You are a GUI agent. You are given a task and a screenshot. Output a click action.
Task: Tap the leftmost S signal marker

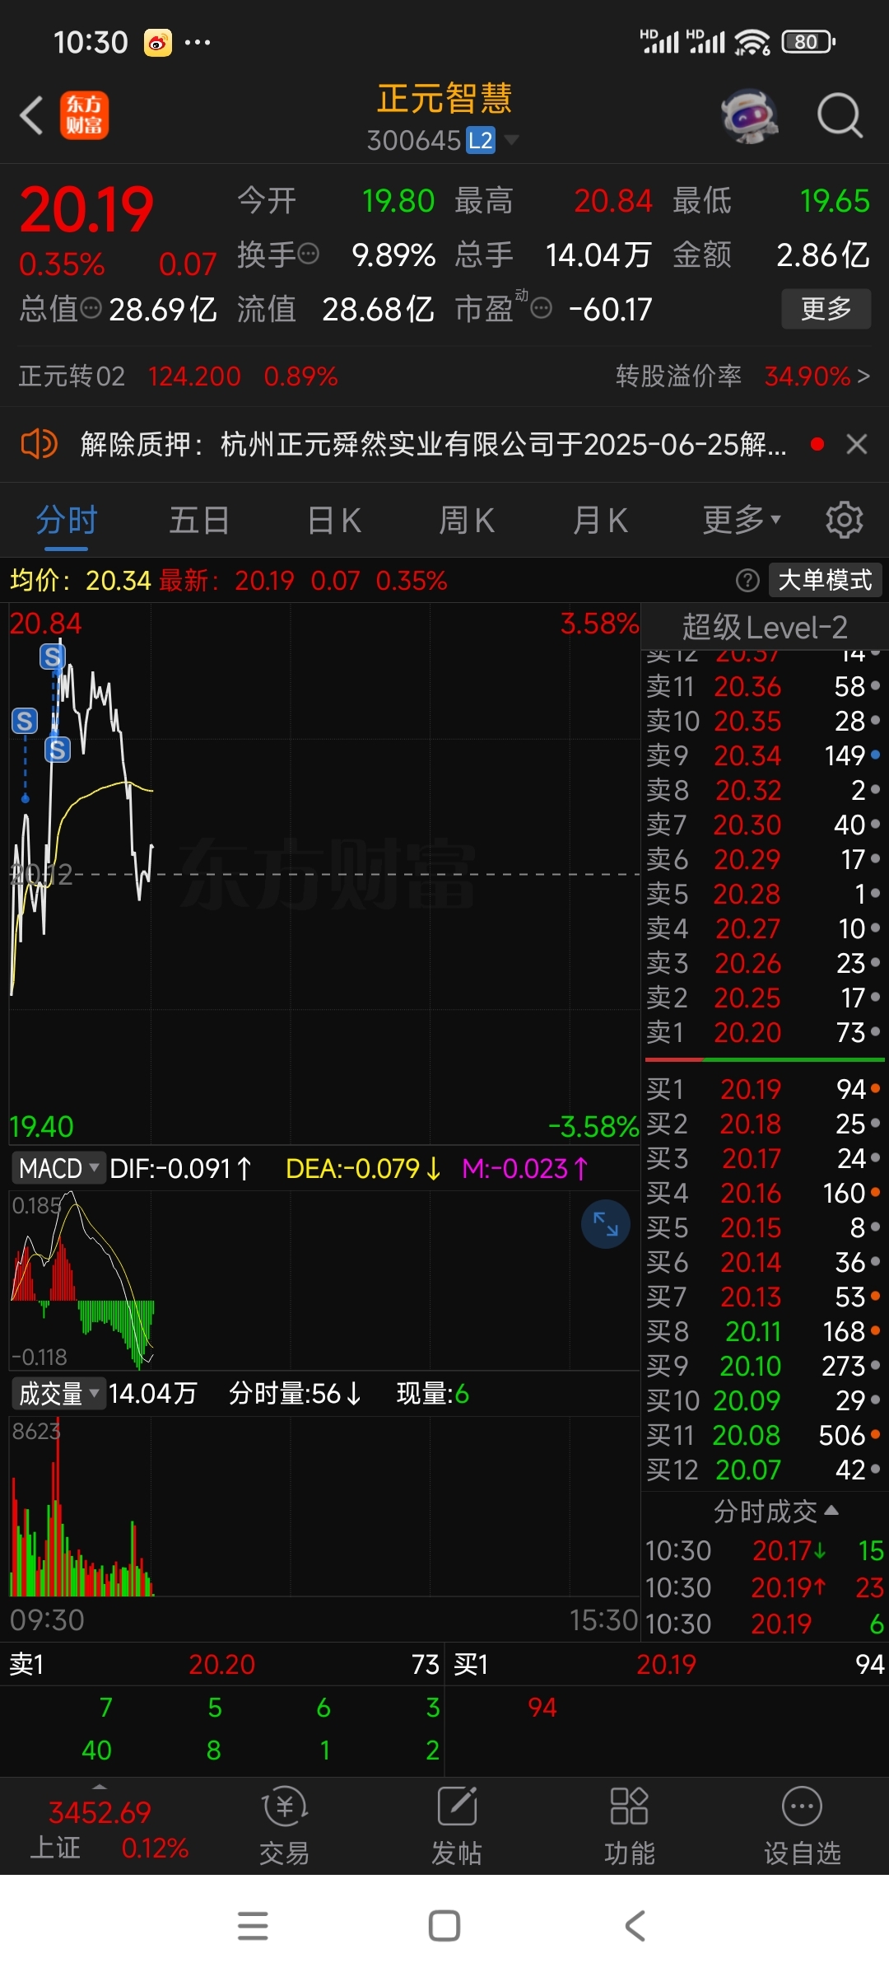pos(25,721)
